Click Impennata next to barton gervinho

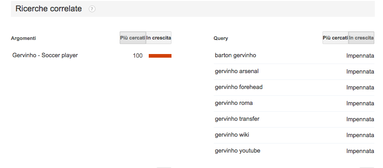coord(360,56)
